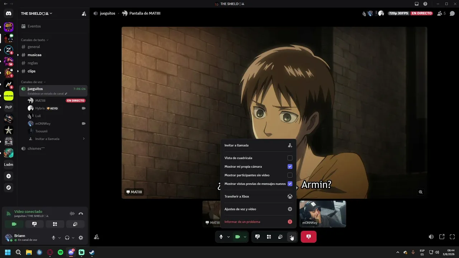Select user Hybris in voice channel
The image size is (459, 258).
tap(57, 108)
